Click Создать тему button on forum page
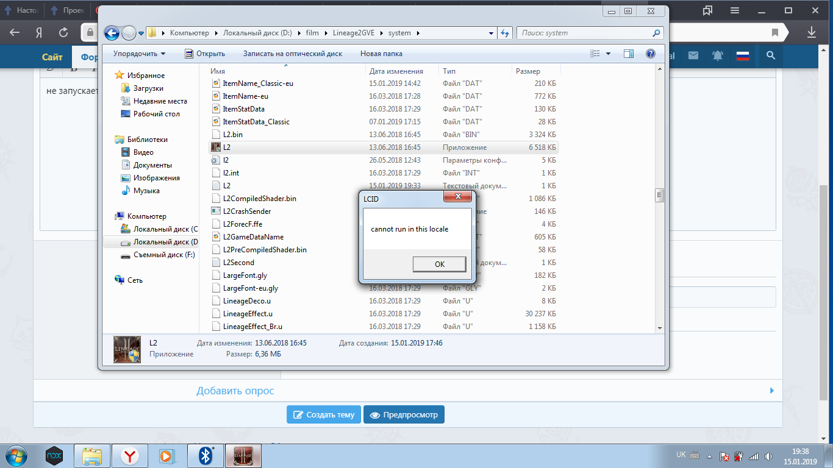 324,414
